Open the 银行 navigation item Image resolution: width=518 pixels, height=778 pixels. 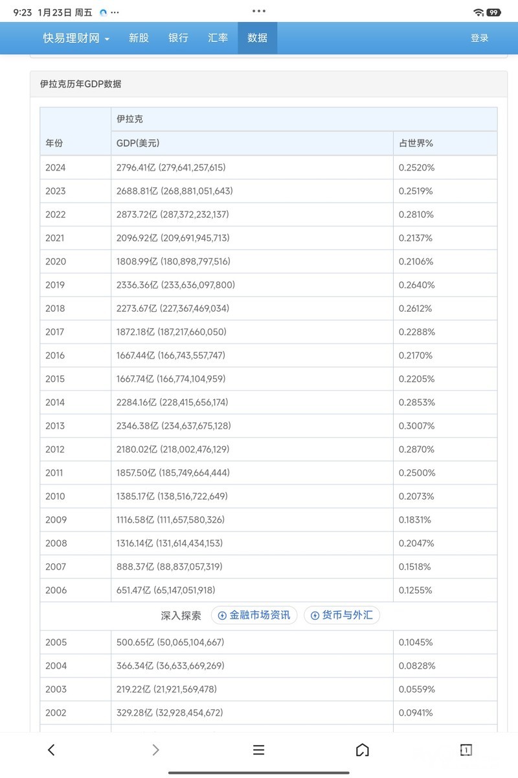point(178,38)
